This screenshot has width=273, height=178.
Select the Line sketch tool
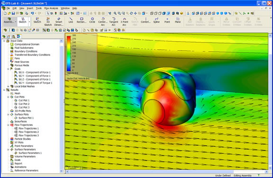[71, 20]
